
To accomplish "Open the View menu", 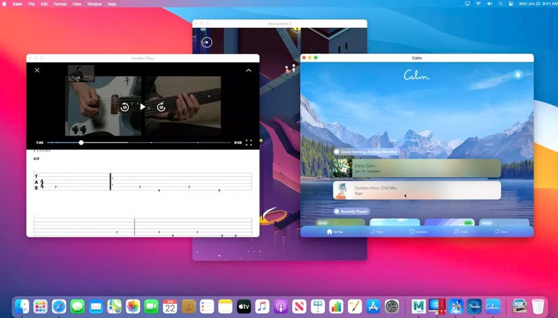I will pos(77,4).
